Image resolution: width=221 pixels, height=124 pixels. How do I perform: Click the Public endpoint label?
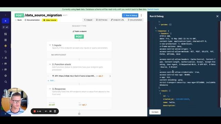click(x=79, y=31)
